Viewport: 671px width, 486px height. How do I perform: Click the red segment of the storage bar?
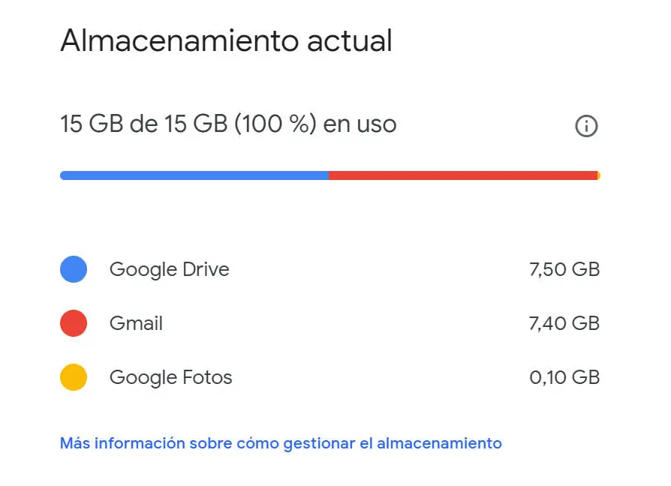point(462,175)
